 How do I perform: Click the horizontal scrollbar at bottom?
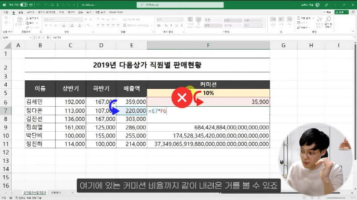280,193
